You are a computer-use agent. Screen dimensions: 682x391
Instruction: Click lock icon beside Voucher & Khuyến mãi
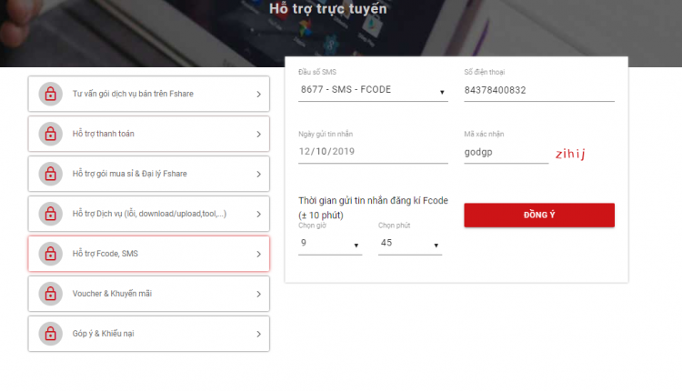coord(50,294)
